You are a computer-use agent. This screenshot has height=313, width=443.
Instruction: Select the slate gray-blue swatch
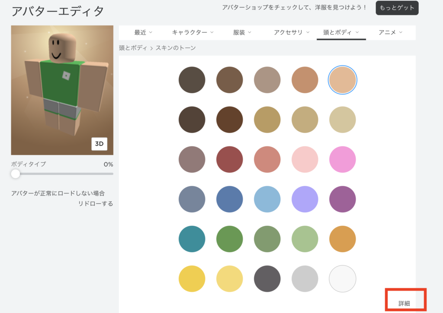[x=192, y=199]
